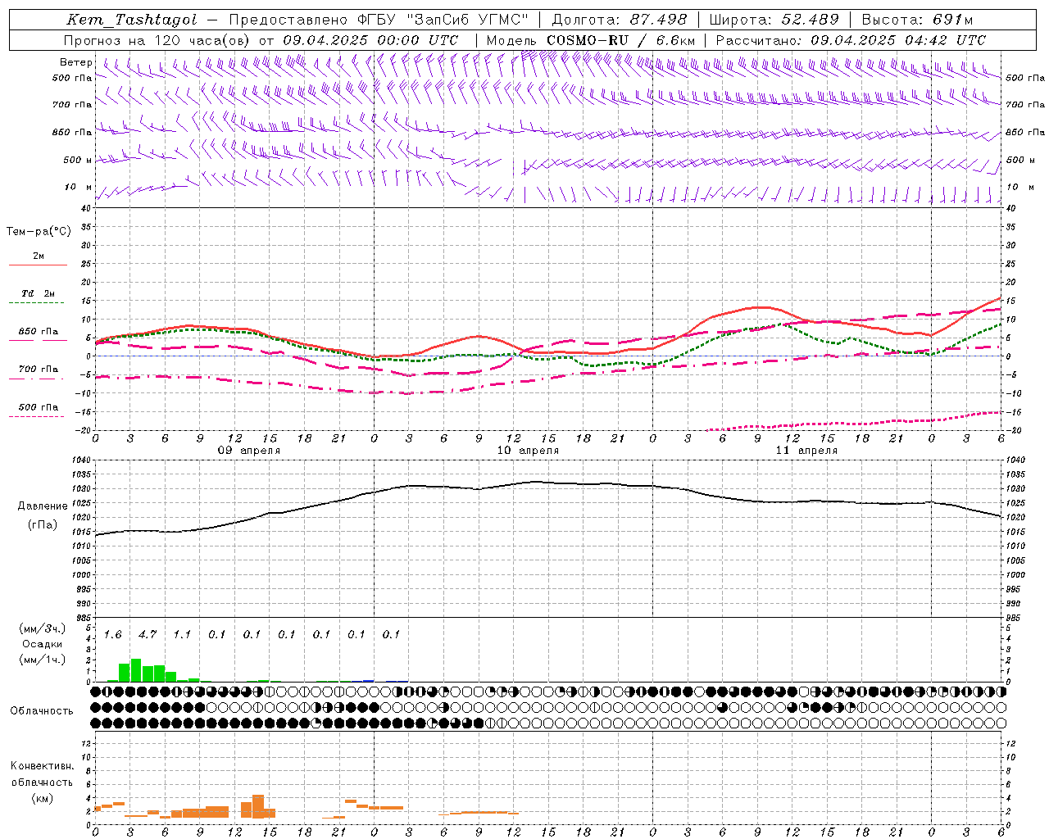Click the 10 апреля date label
This screenshot has width=1049, height=839.
pyautogui.click(x=528, y=450)
